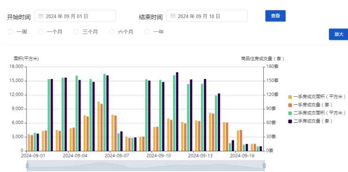The image size is (348, 172).
Task: Open the end date picker field
Action: pos(207,16)
